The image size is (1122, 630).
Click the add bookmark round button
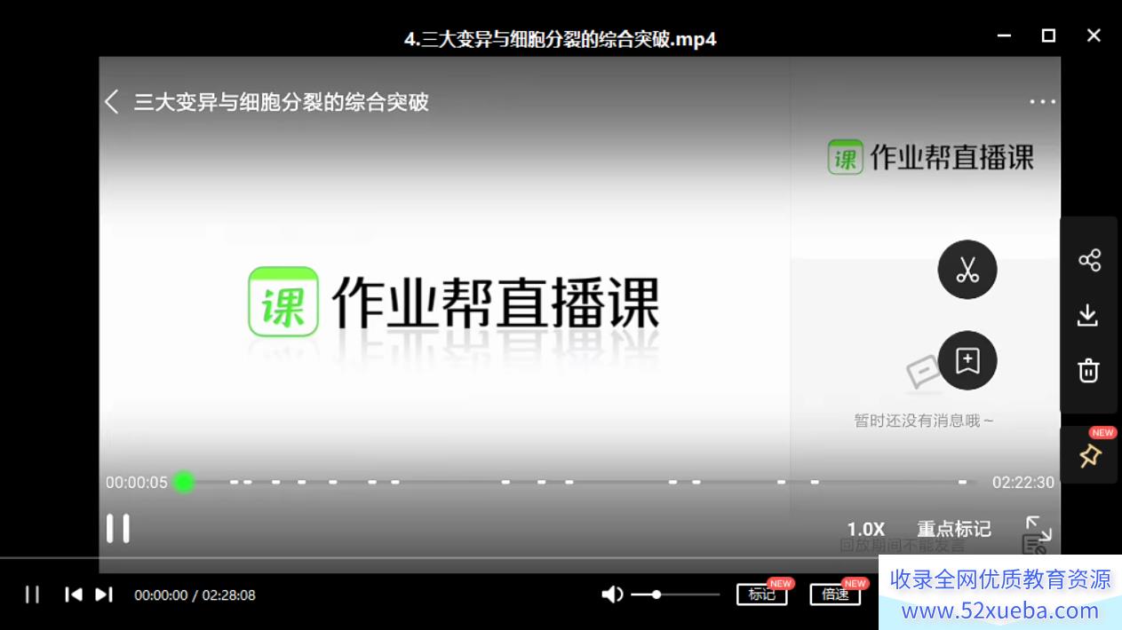point(967,360)
